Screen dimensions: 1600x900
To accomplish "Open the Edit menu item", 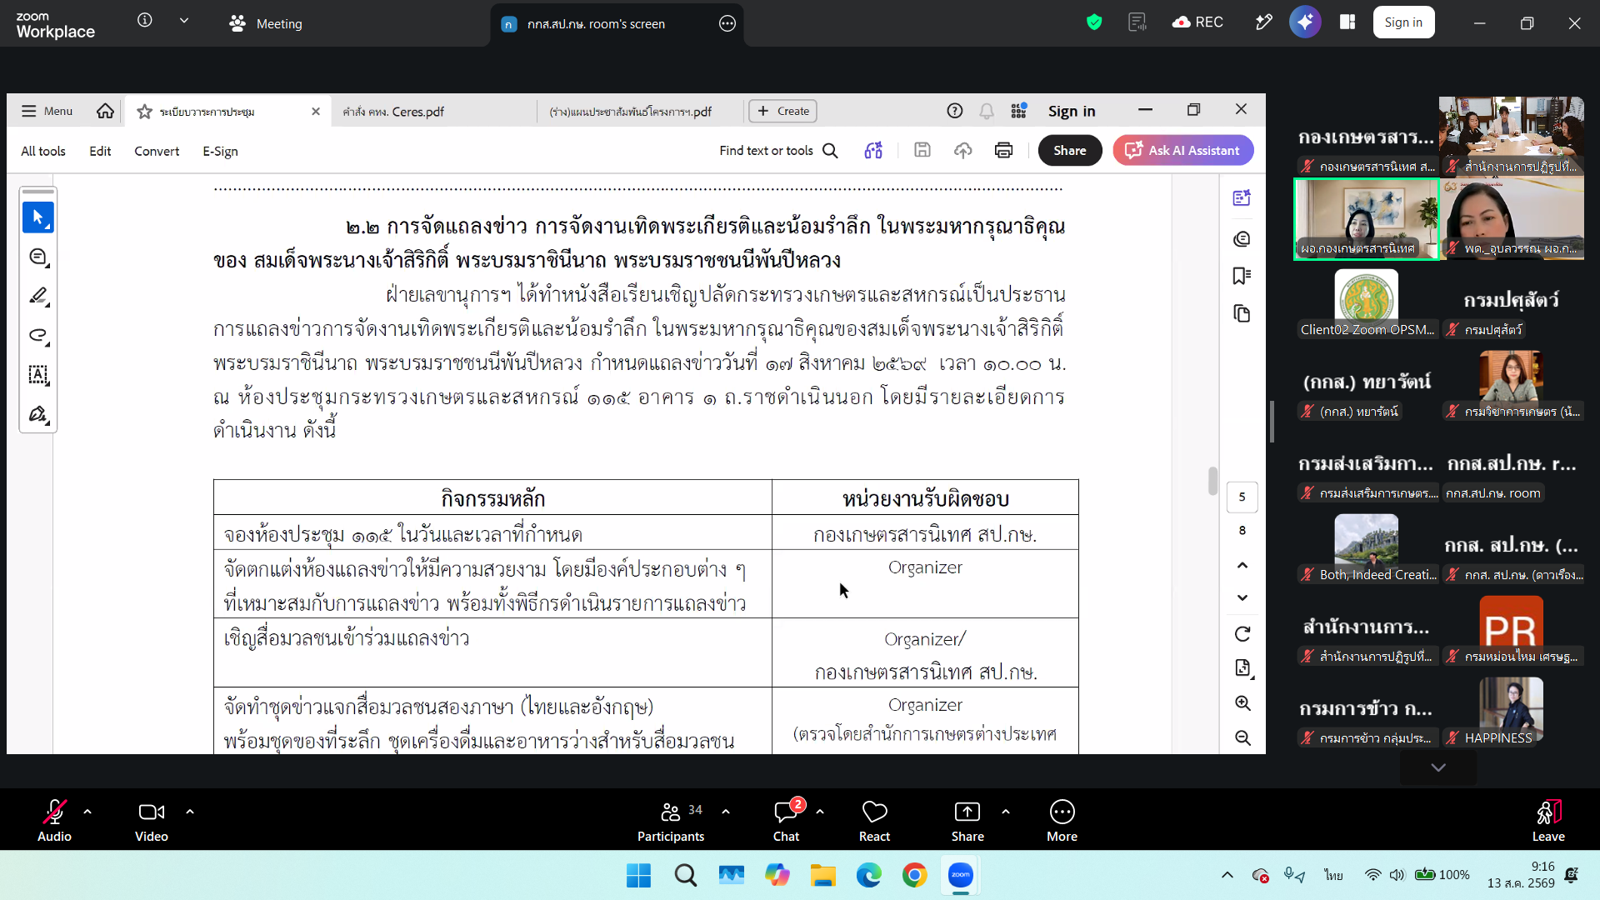I will click(100, 151).
